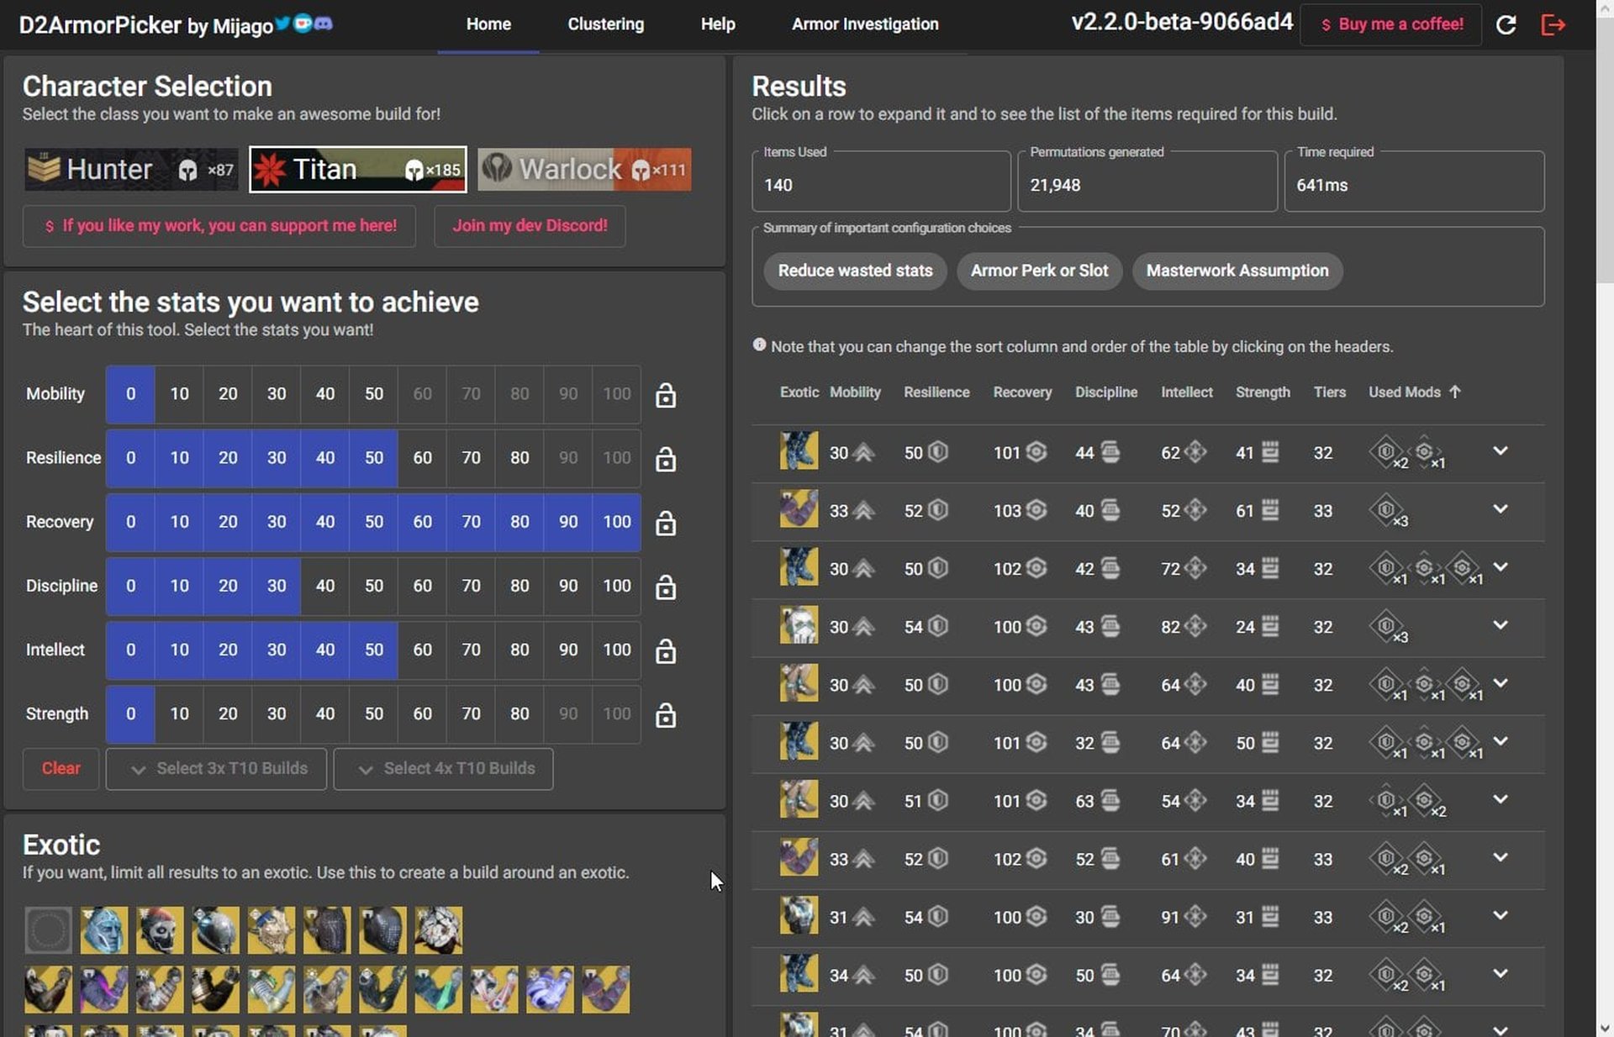The height and width of the screenshot is (1037, 1614).
Task: Click the info icon next to the note
Action: pyautogui.click(x=759, y=345)
